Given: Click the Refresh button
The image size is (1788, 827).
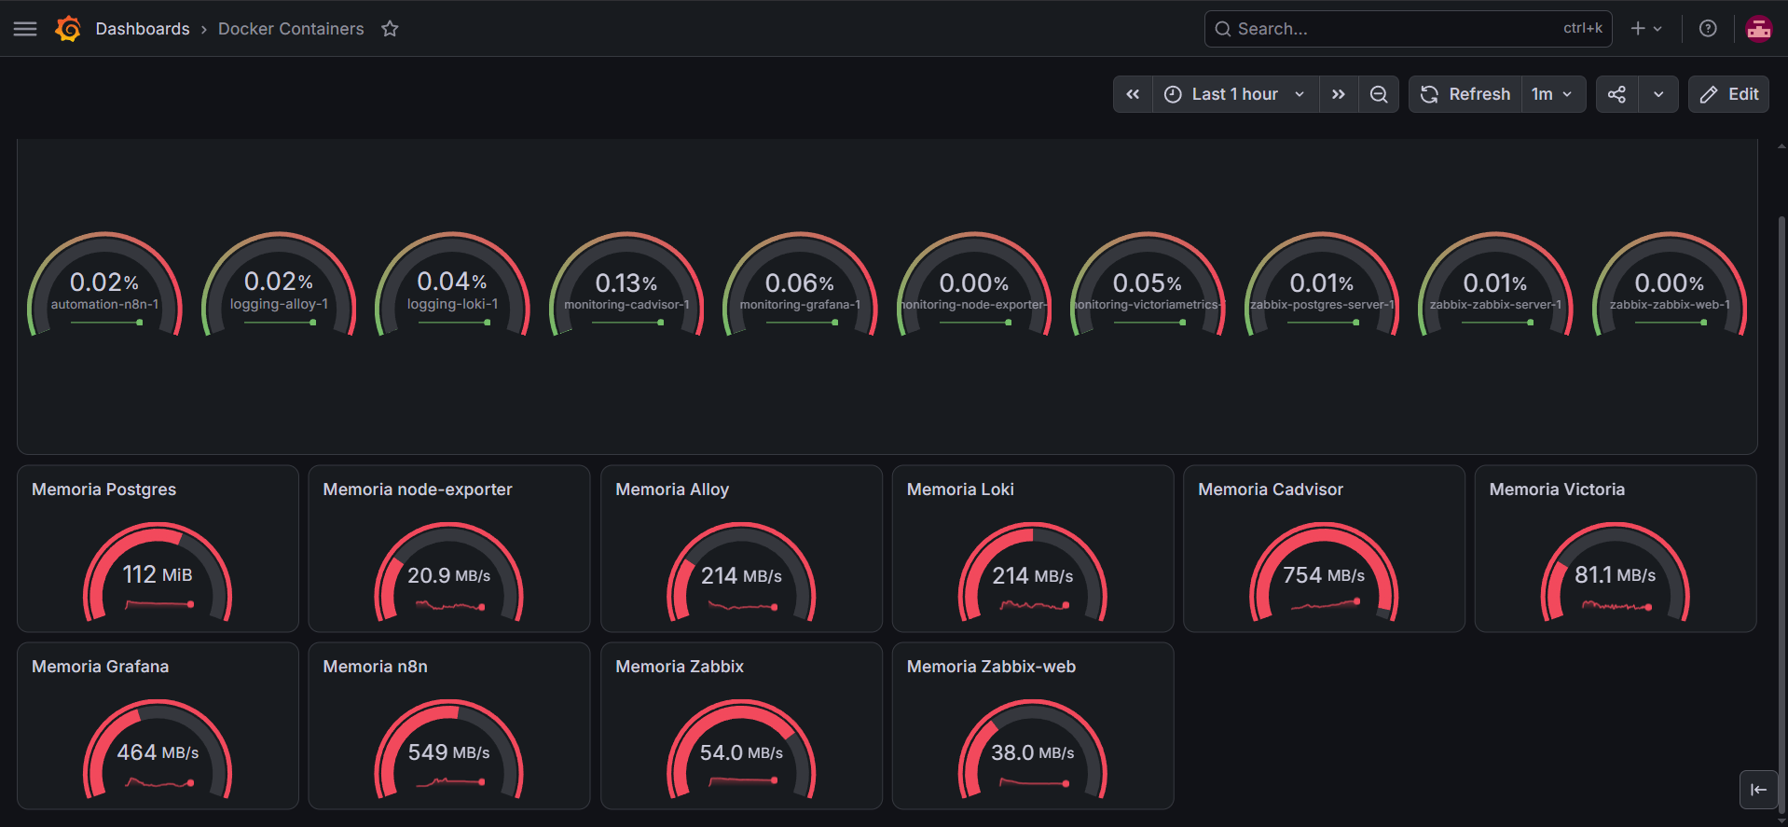Looking at the screenshot, I should click(1465, 94).
